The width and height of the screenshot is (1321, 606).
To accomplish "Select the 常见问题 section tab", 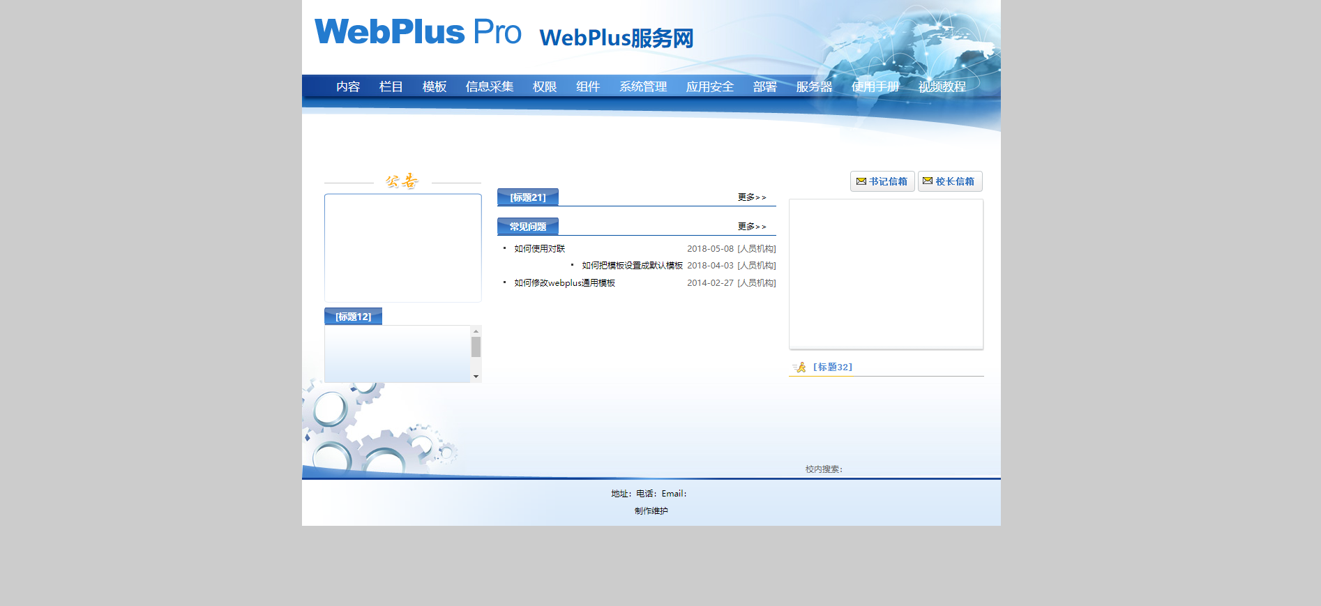I will click(x=527, y=227).
